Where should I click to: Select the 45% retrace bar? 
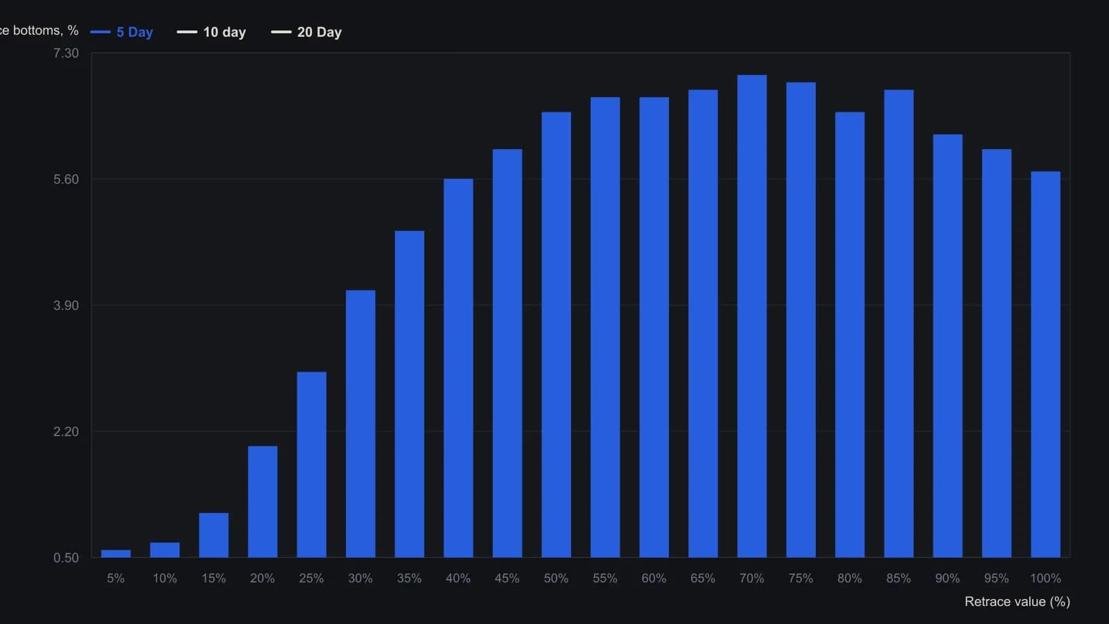507,353
